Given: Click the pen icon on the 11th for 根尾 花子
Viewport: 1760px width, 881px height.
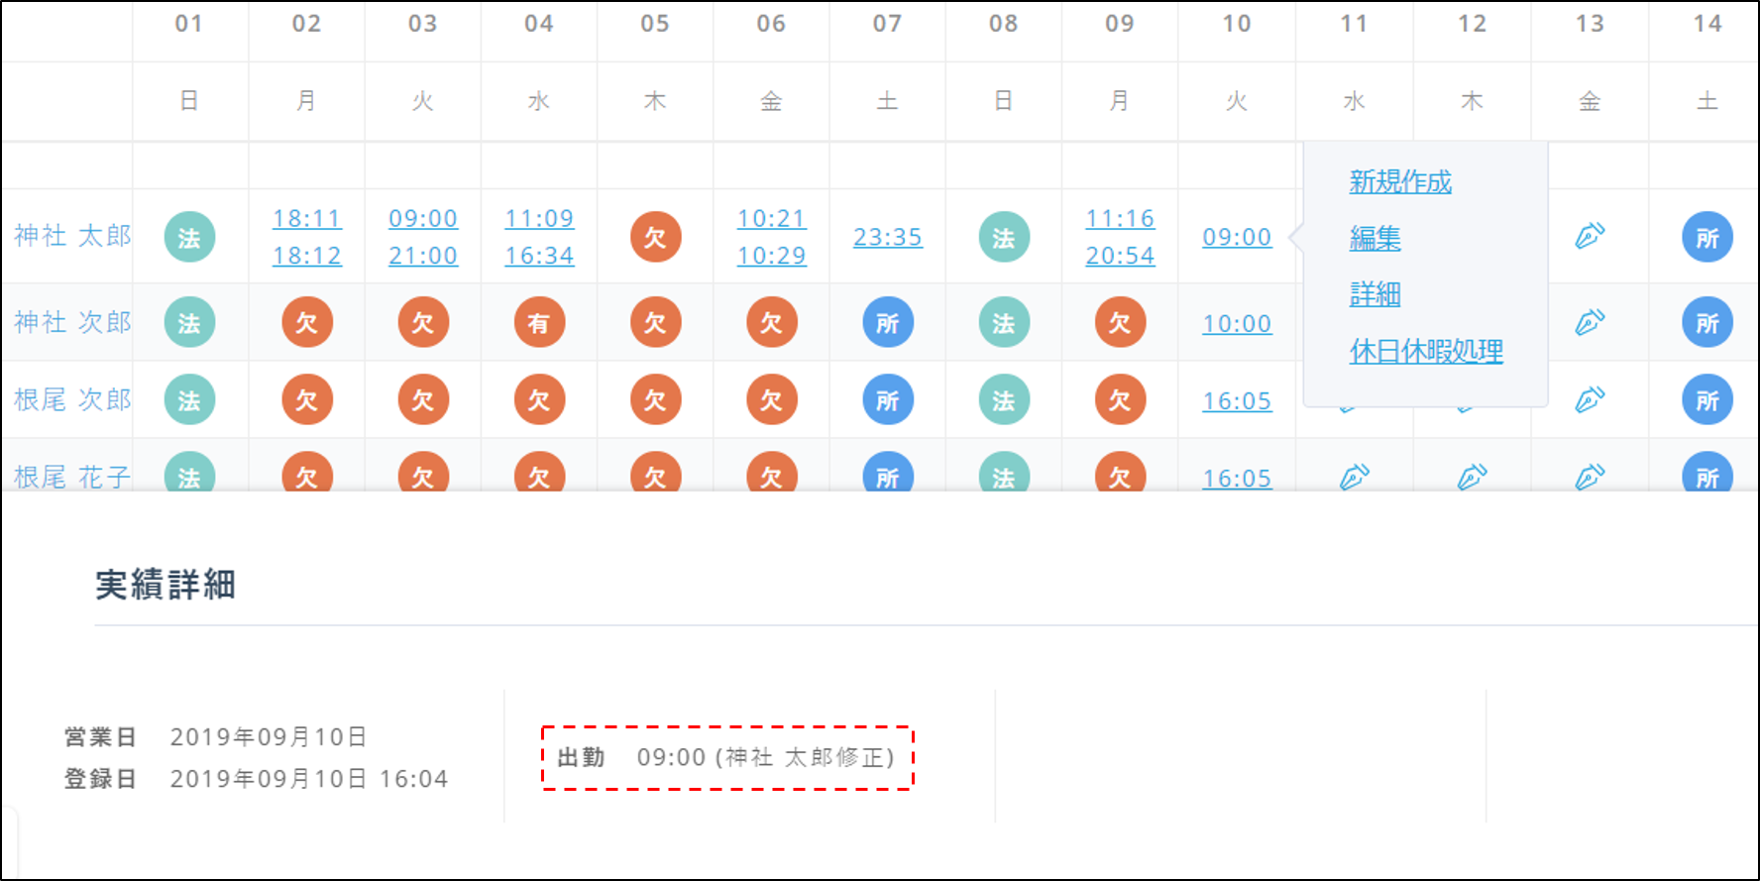Looking at the screenshot, I should pyautogui.click(x=1354, y=477).
